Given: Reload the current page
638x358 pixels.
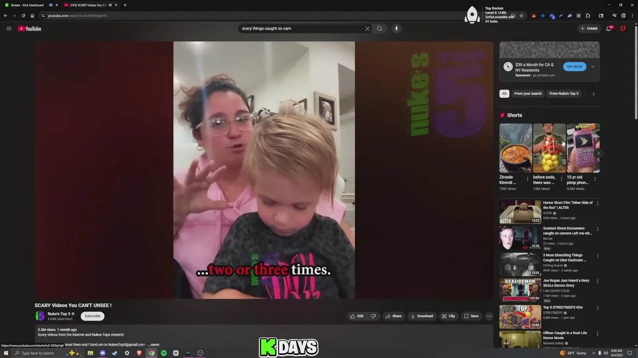Looking at the screenshot, I should point(23,15).
